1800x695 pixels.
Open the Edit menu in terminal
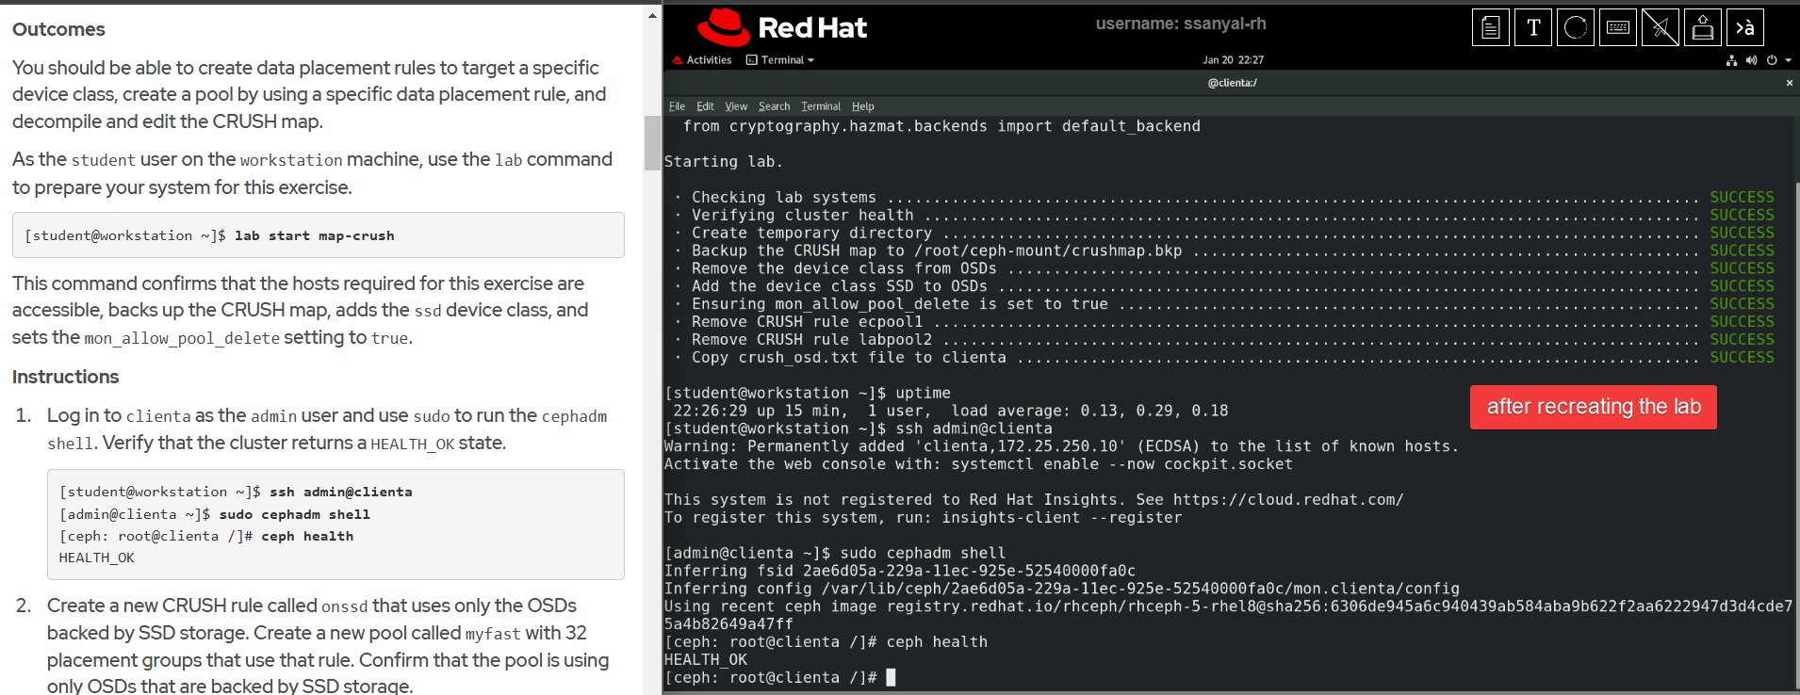(x=705, y=106)
